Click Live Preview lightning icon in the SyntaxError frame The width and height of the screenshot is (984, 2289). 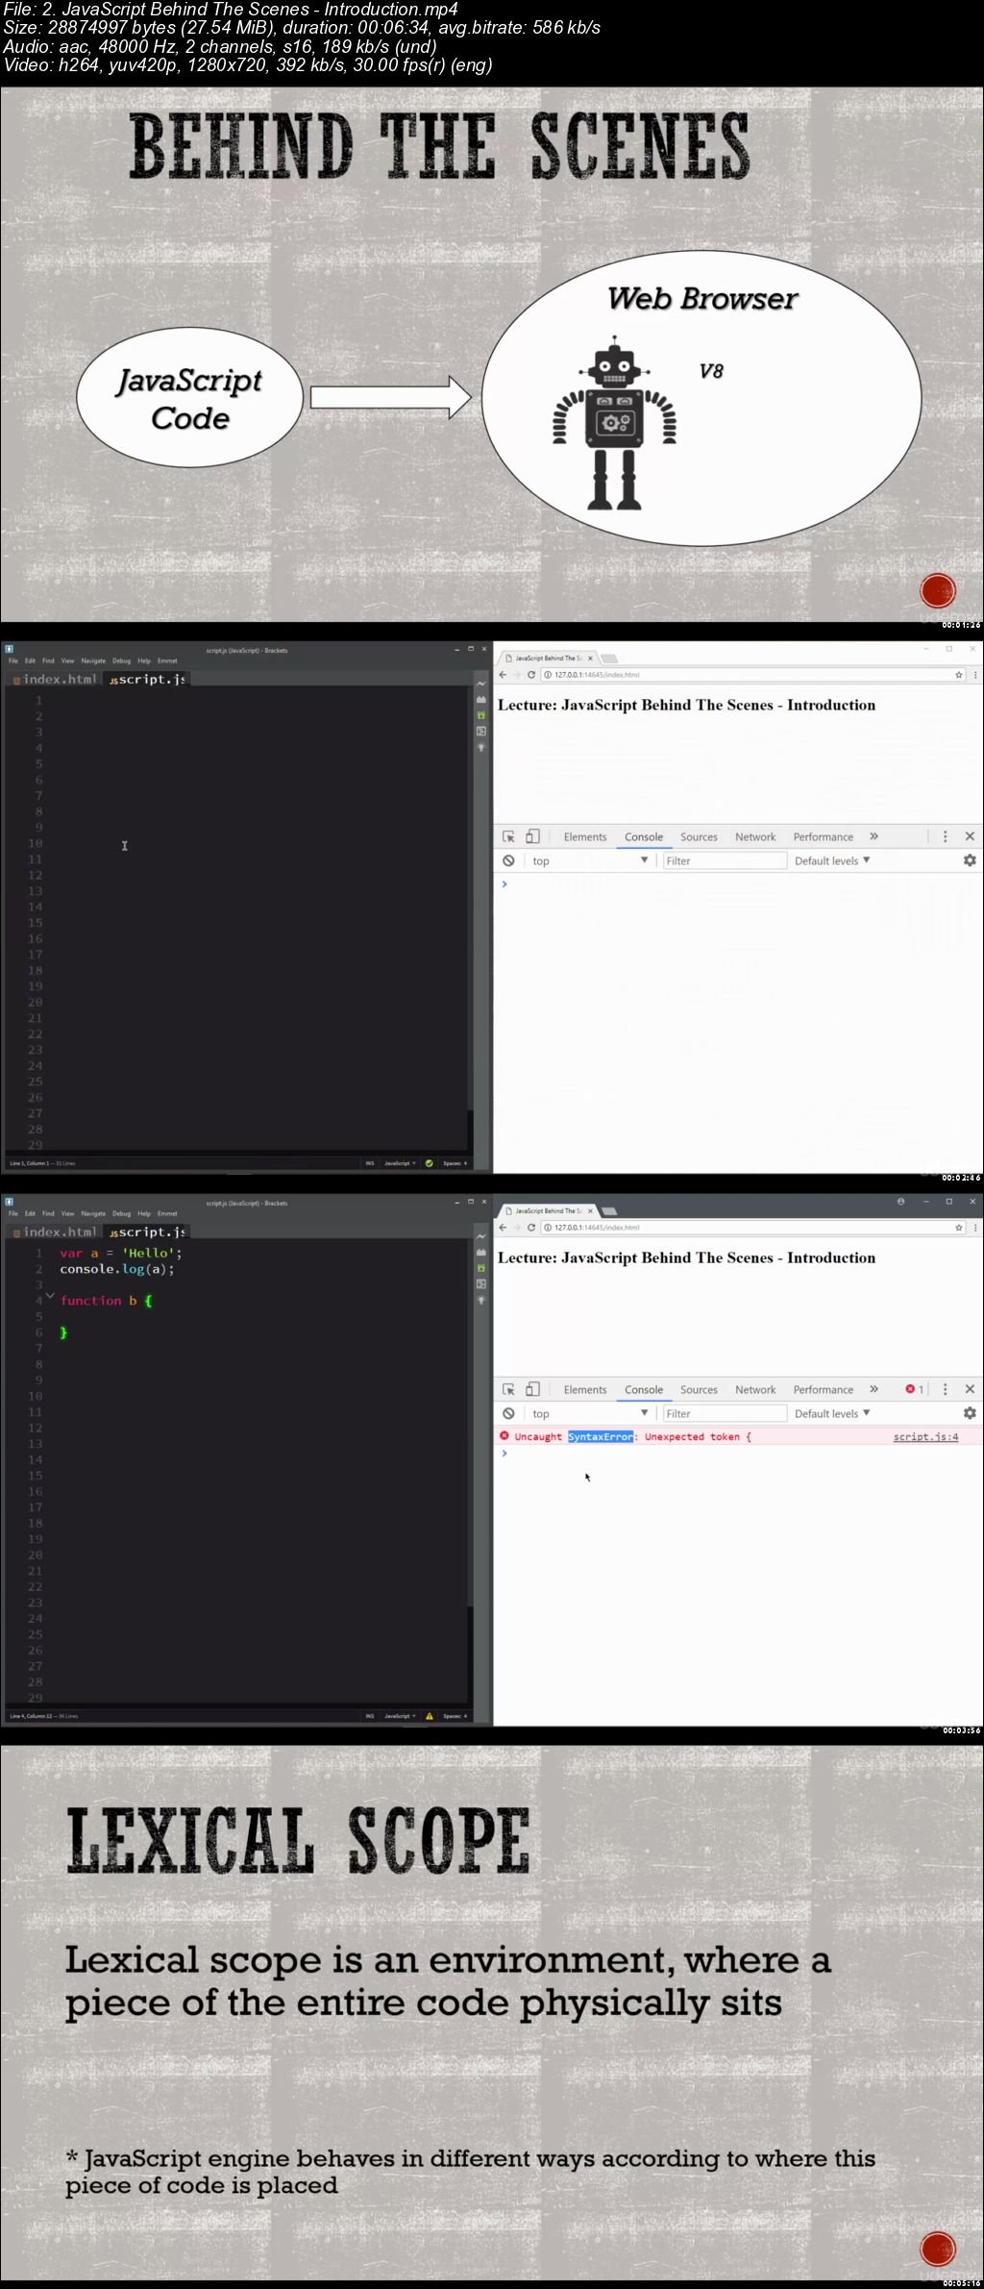coord(481,1236)
